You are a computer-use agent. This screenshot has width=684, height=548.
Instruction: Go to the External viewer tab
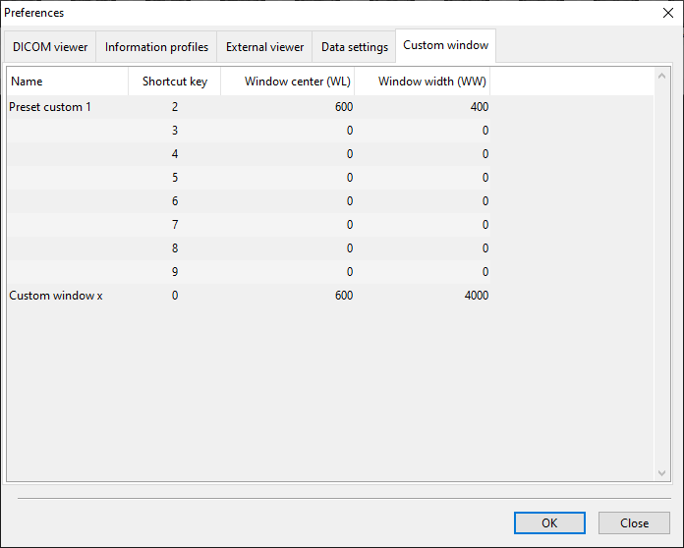264,46
